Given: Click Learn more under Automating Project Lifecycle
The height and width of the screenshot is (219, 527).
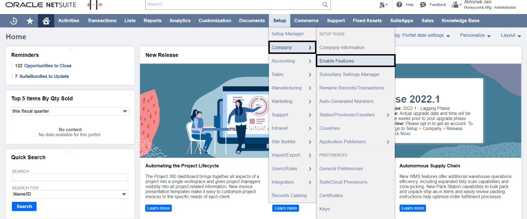Looking at the screenshot, I should (x=159, y=208).
